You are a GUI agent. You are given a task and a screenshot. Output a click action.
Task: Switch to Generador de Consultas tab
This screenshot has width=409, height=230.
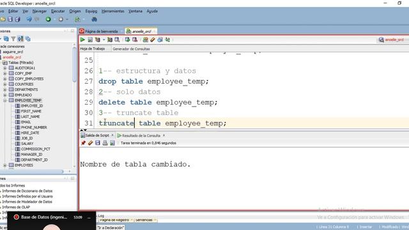point(131,49)
